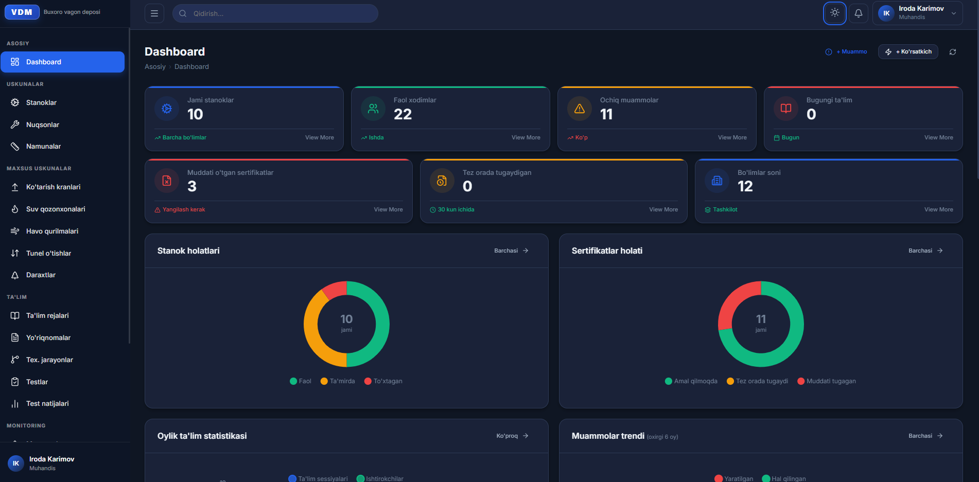Click the Testlar clipboard icon
This screenshot has height=482, width=979.
pyautogui.click(x=15, y=382)
